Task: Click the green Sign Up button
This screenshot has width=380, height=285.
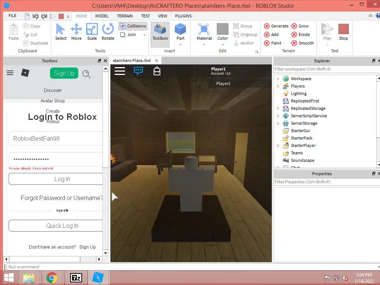Action: [x=64, y=73]
